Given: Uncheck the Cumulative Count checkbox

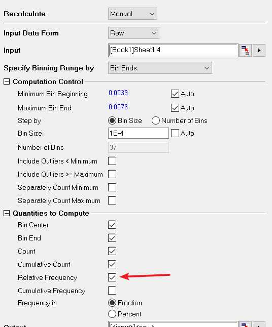Looking at the screenshot, I should point(112,264).
